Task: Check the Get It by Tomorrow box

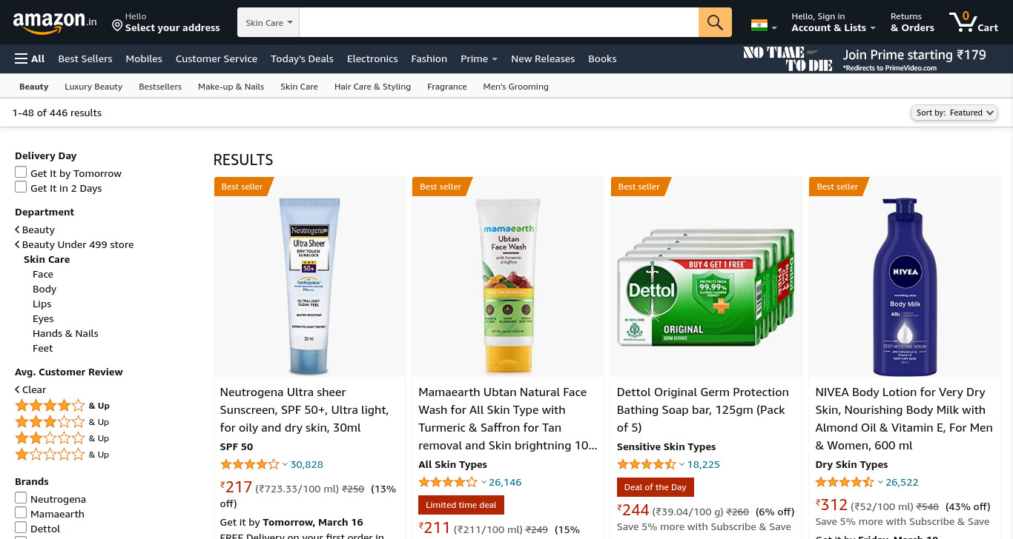Action: tap(21, 172)
